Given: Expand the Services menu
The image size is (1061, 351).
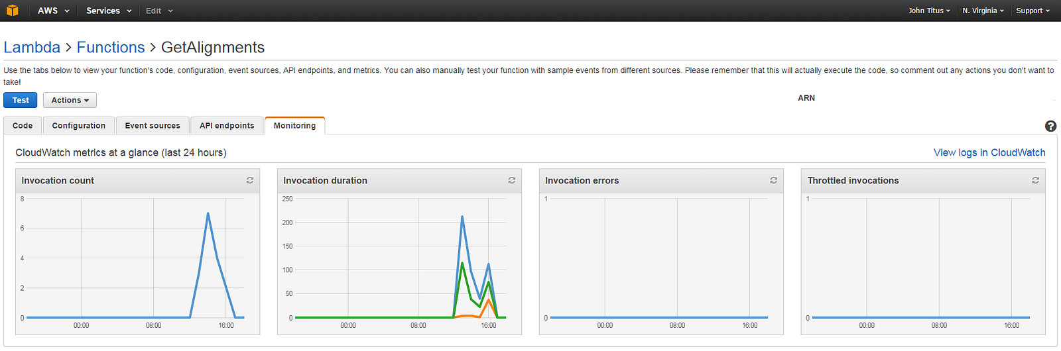Looking at the screenshot, I should pyautogui.click(x=109, y=11).
